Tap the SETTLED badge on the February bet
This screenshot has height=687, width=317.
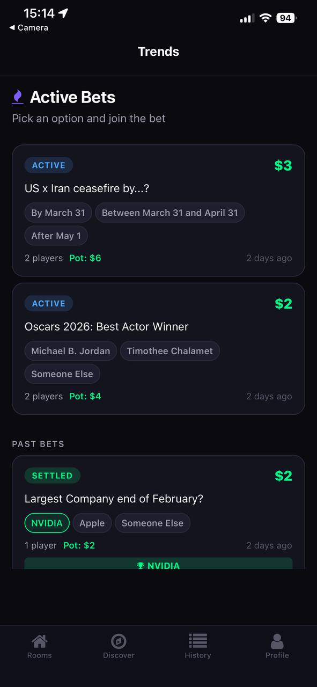click(52, 475)
